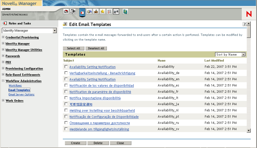
Task: Check the Availability_pt template checkbox
Action: (66, 116)
